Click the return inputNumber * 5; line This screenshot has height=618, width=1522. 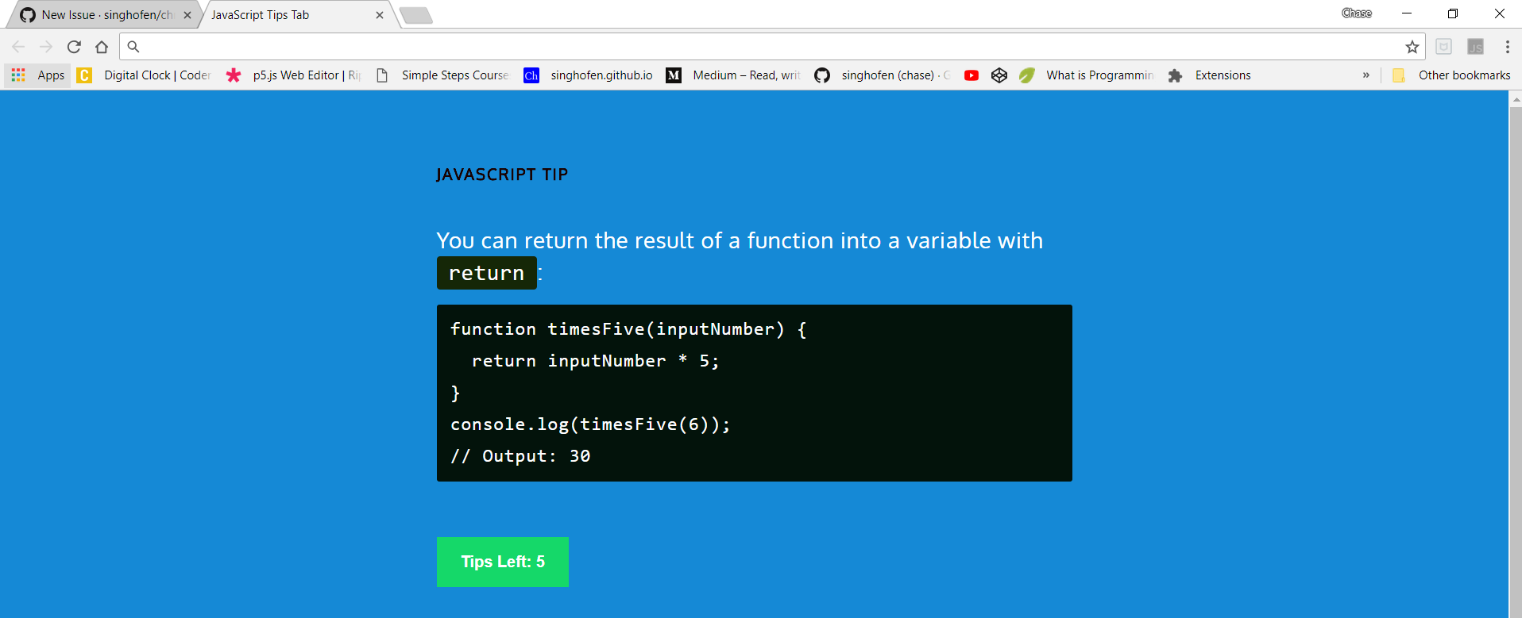pyautogui.click(x=595, y=361)
